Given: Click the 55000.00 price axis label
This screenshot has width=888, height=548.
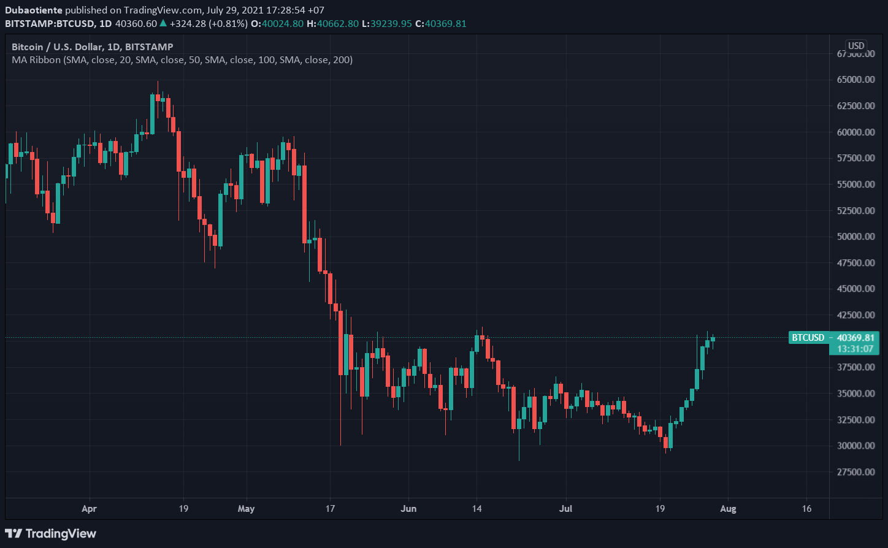Looking at the screenshot, I should [x=856, y=185].
